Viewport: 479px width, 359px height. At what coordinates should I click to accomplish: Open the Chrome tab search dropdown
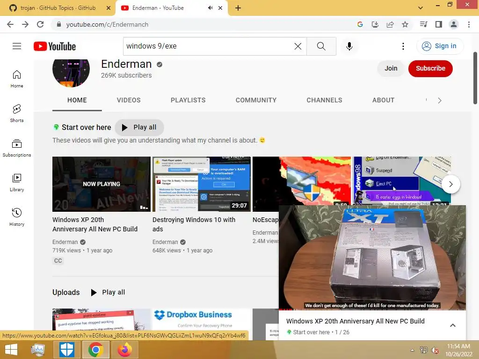(x=421, y=8)
